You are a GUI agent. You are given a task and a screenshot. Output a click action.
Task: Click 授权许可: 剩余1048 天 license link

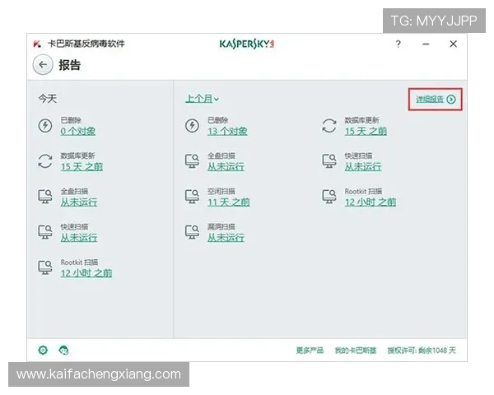coord(422,351)
